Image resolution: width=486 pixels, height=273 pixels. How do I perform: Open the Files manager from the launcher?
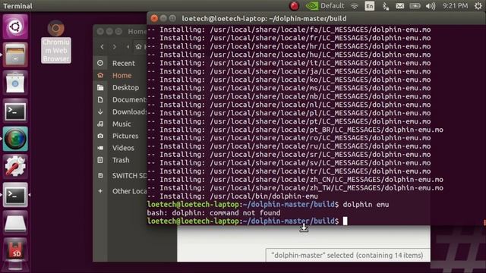pyautogui.click(x=15, y=55)
